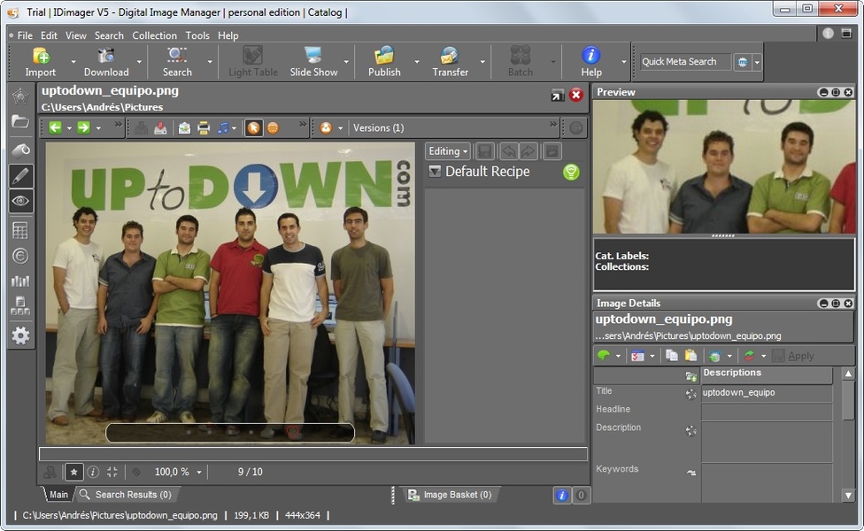The width and height of the screenshot is (864, 531).
Task: Click the empty Headline field
Action: [x=767, y=411]
